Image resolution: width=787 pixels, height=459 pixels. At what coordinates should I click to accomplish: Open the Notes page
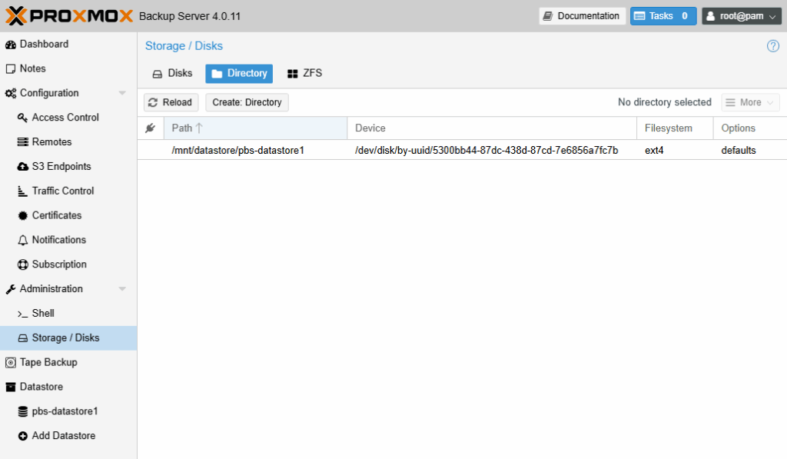(x=32, y=68)
